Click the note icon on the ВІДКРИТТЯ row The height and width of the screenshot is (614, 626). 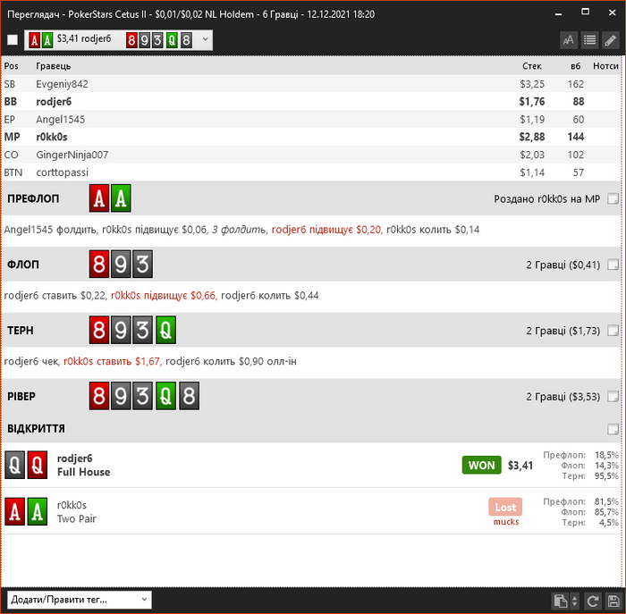pos(613,429)
